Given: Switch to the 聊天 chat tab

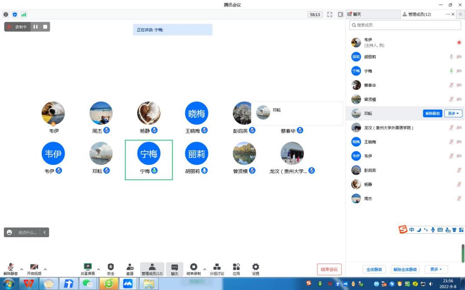Looking at the screenshot, I should click(373, 14).
